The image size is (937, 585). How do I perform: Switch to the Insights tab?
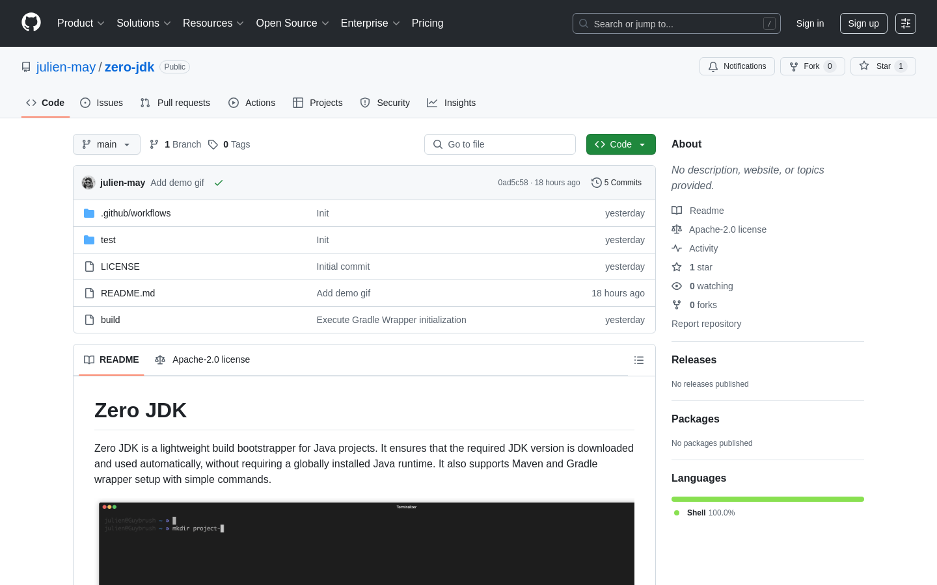pos(452,103)
